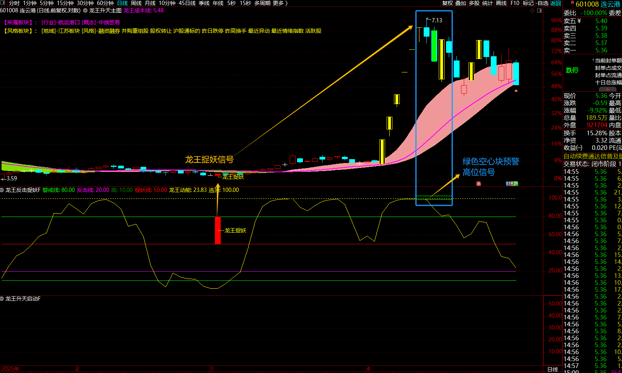
Task: Click the 财 marker icon below the chart
Action: click(x=508, y=184)
